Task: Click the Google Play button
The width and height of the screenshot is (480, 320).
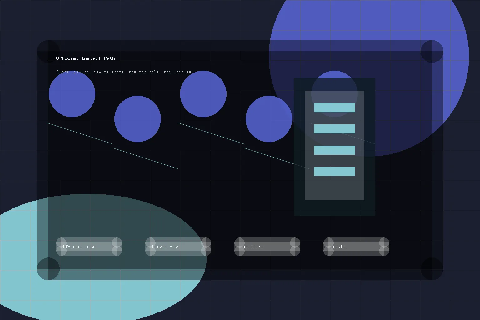Action: click(178, 247)
